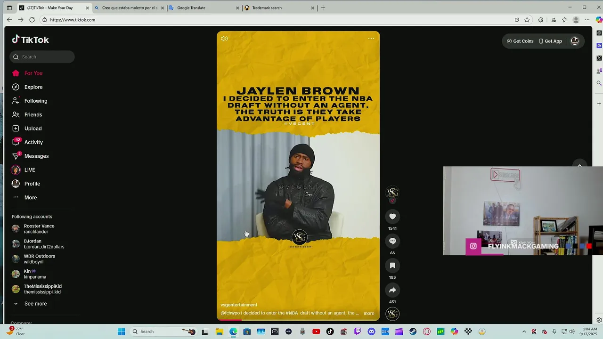Open YouTube from the taskbar
Image resolution: width=603 pixels, height=339 pixels.
tap(316, 331)
